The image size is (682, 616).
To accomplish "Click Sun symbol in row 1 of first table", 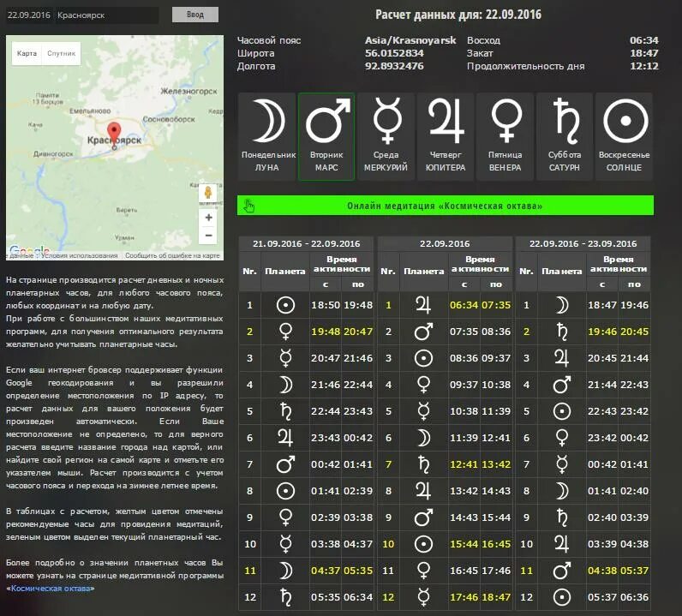I will 285,305.
